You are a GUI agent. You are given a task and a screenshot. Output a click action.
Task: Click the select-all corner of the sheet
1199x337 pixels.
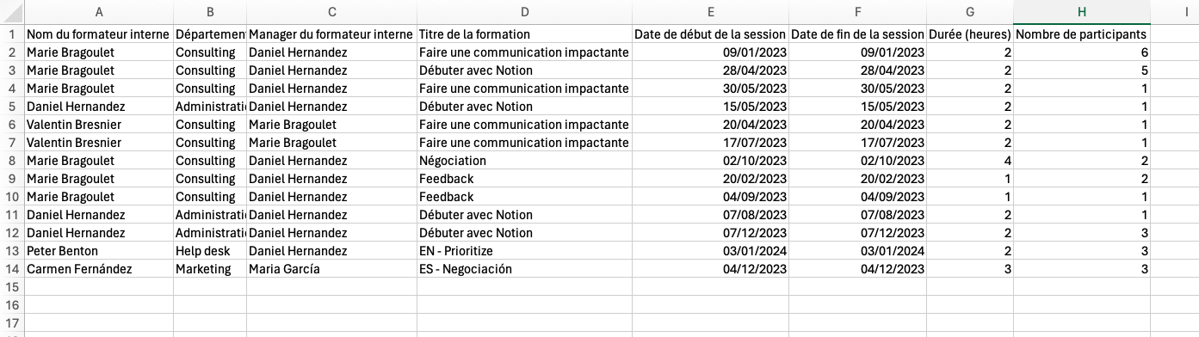(12, 12)
